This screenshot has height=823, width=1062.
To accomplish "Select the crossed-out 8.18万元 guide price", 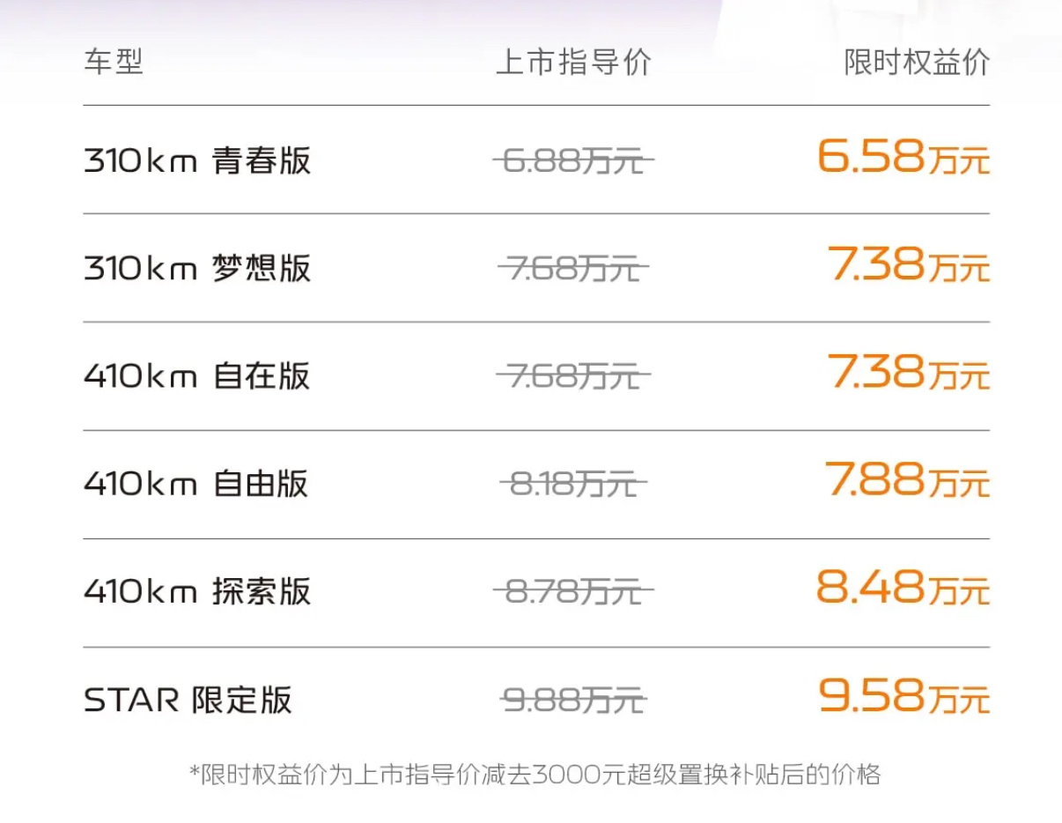I will point(573,484).
